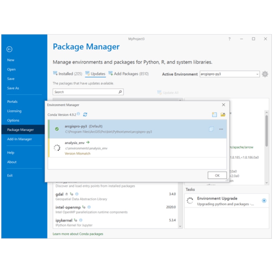Click the new environment icon in Environment Manager
Screen dimensions: 274x274
(214, 115)
